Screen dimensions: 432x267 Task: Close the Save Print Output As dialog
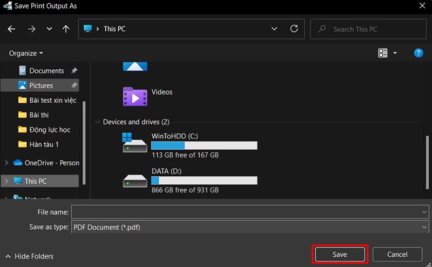click(422, 6)
